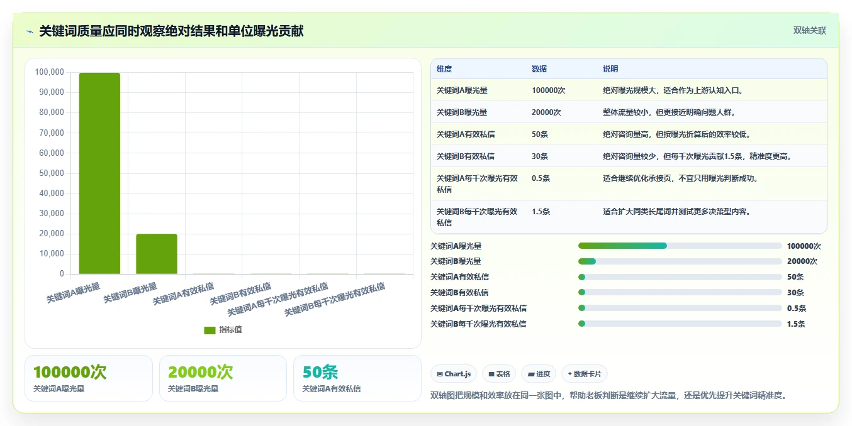The height and width of the screenshot is (426, 852).
Task: Click the footer caption starting 双轴图把规模
Action: pos(608,396)
